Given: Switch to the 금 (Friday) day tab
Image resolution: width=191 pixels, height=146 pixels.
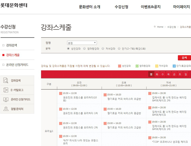Looking at the screenshot, I should click(174, 74).
